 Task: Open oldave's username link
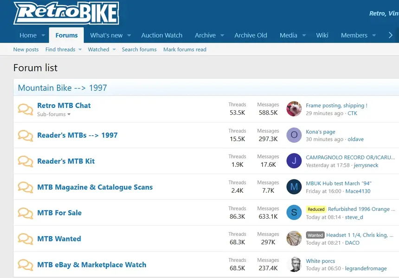(355, 139)
